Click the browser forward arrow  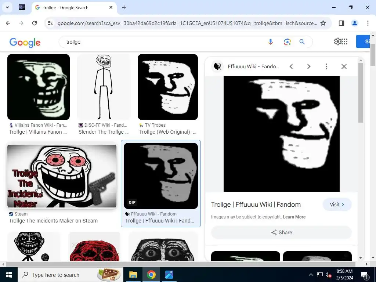pyautogui.click(x=21, y=23)
